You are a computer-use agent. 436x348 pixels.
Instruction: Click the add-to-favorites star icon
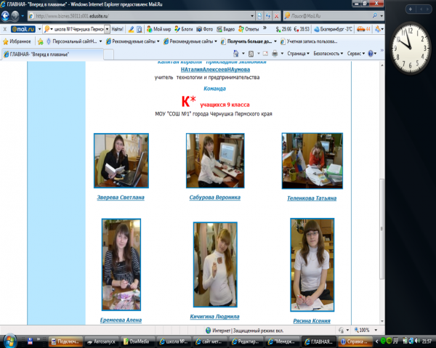point(41,41)
